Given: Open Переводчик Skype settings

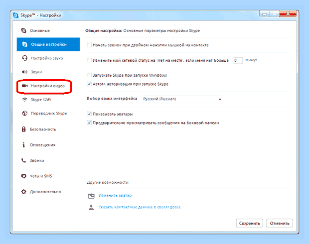Looking at the screenshot, I should coord(48,113).
